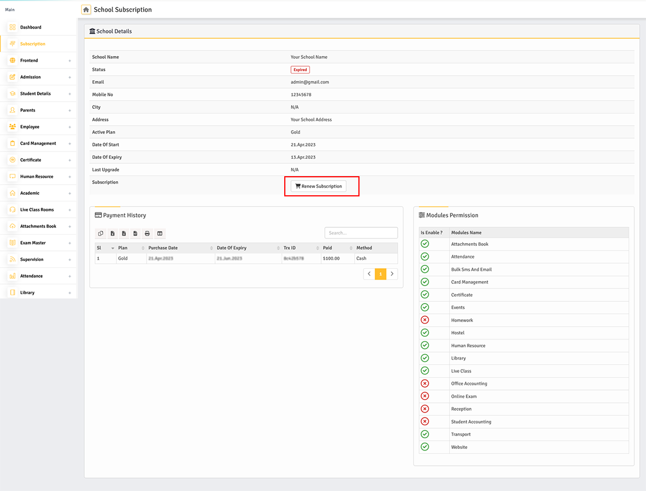Go to next page of payment history
The width and height of the screenshot is (646, 491).
[x=392, y=273]
